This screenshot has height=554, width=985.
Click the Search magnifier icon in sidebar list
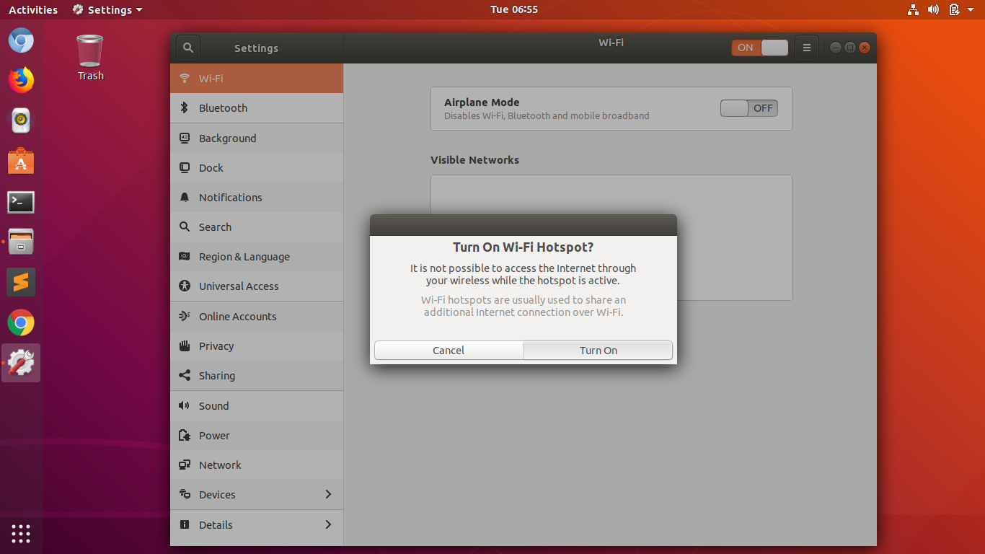pos(185,227)
